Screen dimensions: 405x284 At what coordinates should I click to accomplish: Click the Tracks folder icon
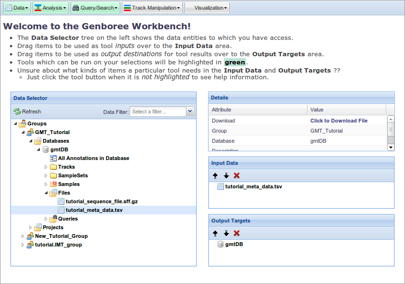pos(53,167)
